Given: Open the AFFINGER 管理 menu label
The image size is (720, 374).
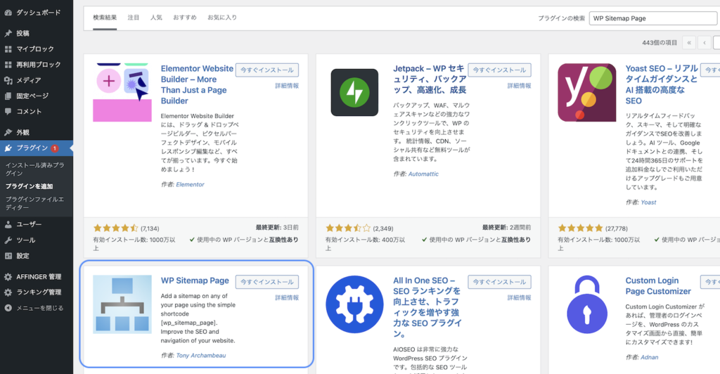Looking at the screenshot, I should click(x=39, y=277).
